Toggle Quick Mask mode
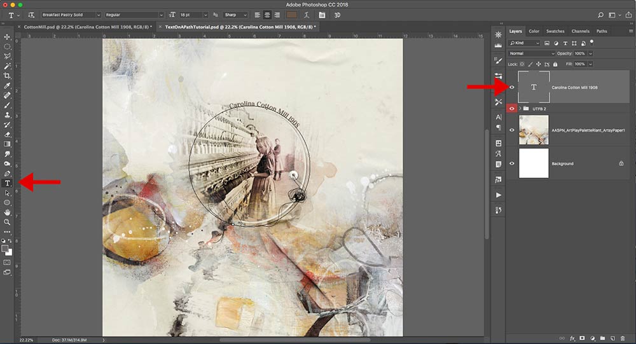This screenshot has height=344, width=636. (7, 263)
